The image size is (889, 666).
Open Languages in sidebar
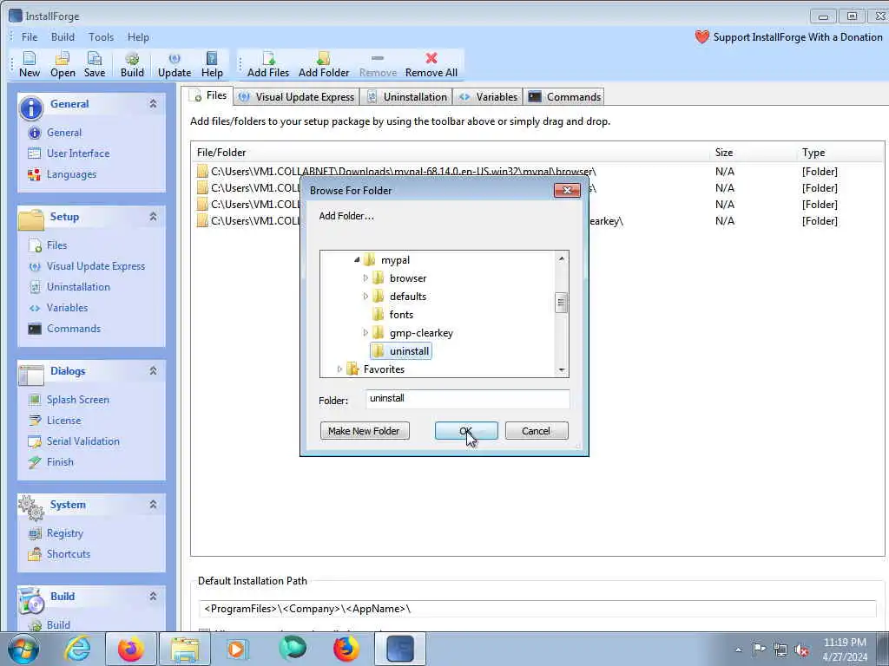pyautogui.click(x=71, y=174)
